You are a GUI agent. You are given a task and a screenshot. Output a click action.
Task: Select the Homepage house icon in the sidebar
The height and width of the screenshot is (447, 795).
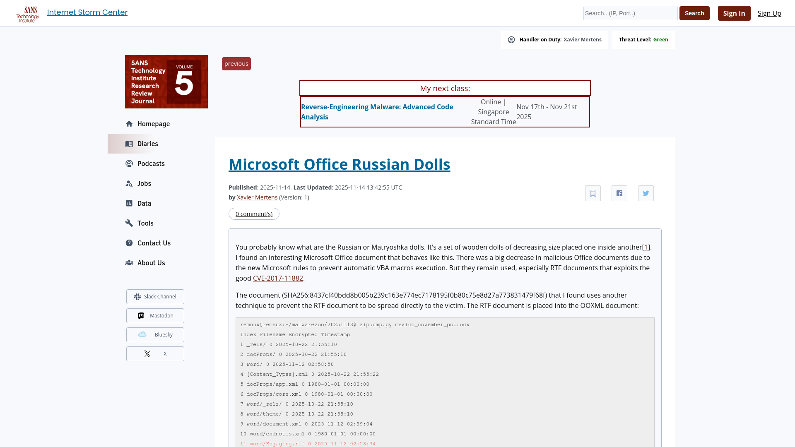(129, 123)
